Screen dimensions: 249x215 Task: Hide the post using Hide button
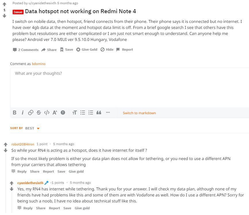click(107, 50)
